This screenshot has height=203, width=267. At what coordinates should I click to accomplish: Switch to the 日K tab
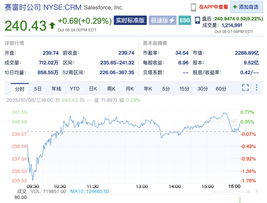(x=93, y=89)
